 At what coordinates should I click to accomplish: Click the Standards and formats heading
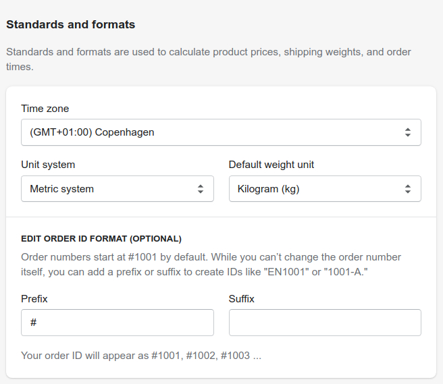pyautogui.click(x=71, y=24)
